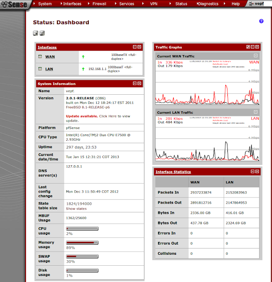Click the green LAN up arrow

[83, 69]
